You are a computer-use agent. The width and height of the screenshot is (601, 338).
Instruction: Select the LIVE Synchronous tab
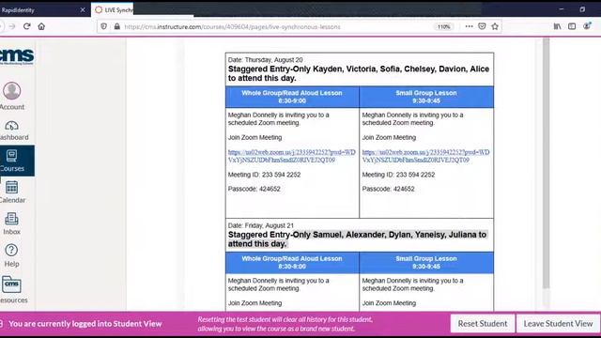pos(113,10)
